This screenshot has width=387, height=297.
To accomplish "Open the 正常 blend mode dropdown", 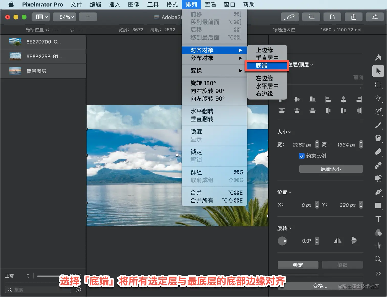I will pos(17,276).
